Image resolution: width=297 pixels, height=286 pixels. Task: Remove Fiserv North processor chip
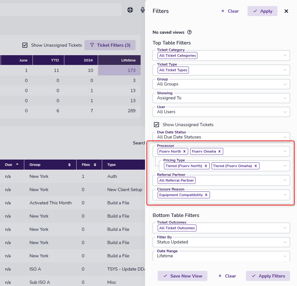pyautogui.click(x=184, y=151)
